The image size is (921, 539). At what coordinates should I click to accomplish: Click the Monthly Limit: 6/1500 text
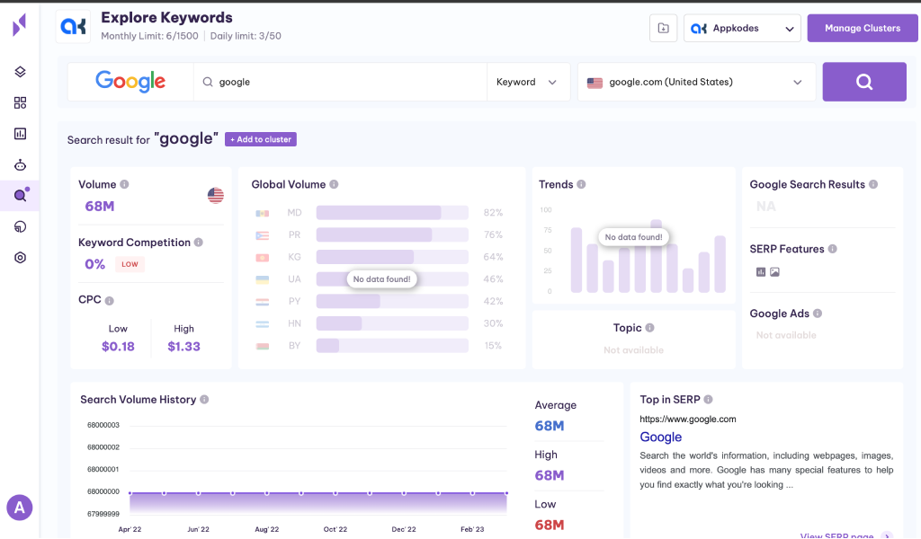pos(150,36)
